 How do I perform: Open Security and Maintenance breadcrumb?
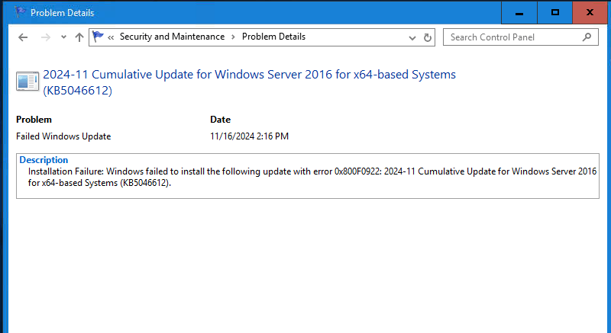click(x=173, y=37)
